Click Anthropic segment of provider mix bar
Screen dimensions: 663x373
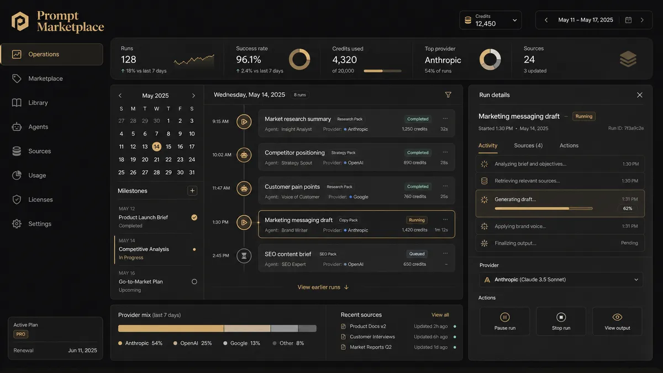[x=171, y=328]
